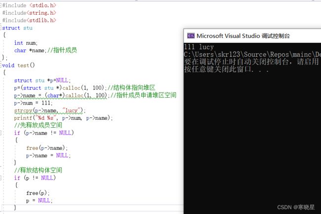Screen dimensions: 321x214
Task: Click the line #include<stdlib.h>
Action: tap(29, 20)
